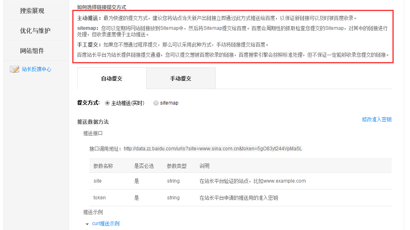The height and width of the screenshot is (230, 410).
Task: Collapse the triangle arrow next to curl推送示例
Action: (87, 224)
